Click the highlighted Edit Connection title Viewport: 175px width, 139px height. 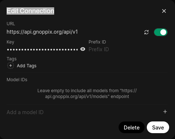(x=30, y=11)
